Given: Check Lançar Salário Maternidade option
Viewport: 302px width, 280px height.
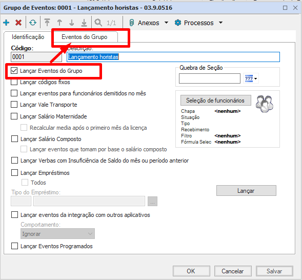Looking at the screenshot, I should (x=14, y=116).
